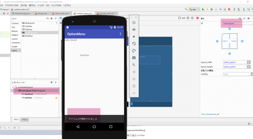This screenshot has width=253, height=139.
Task: Click the green Run app button
Action: point(203,10)
